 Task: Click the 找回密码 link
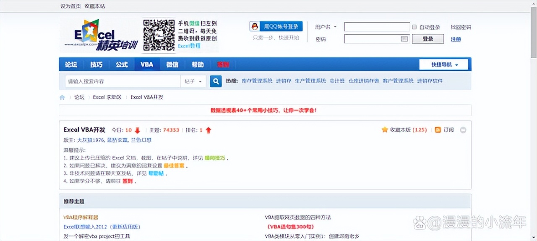point(461,27)
